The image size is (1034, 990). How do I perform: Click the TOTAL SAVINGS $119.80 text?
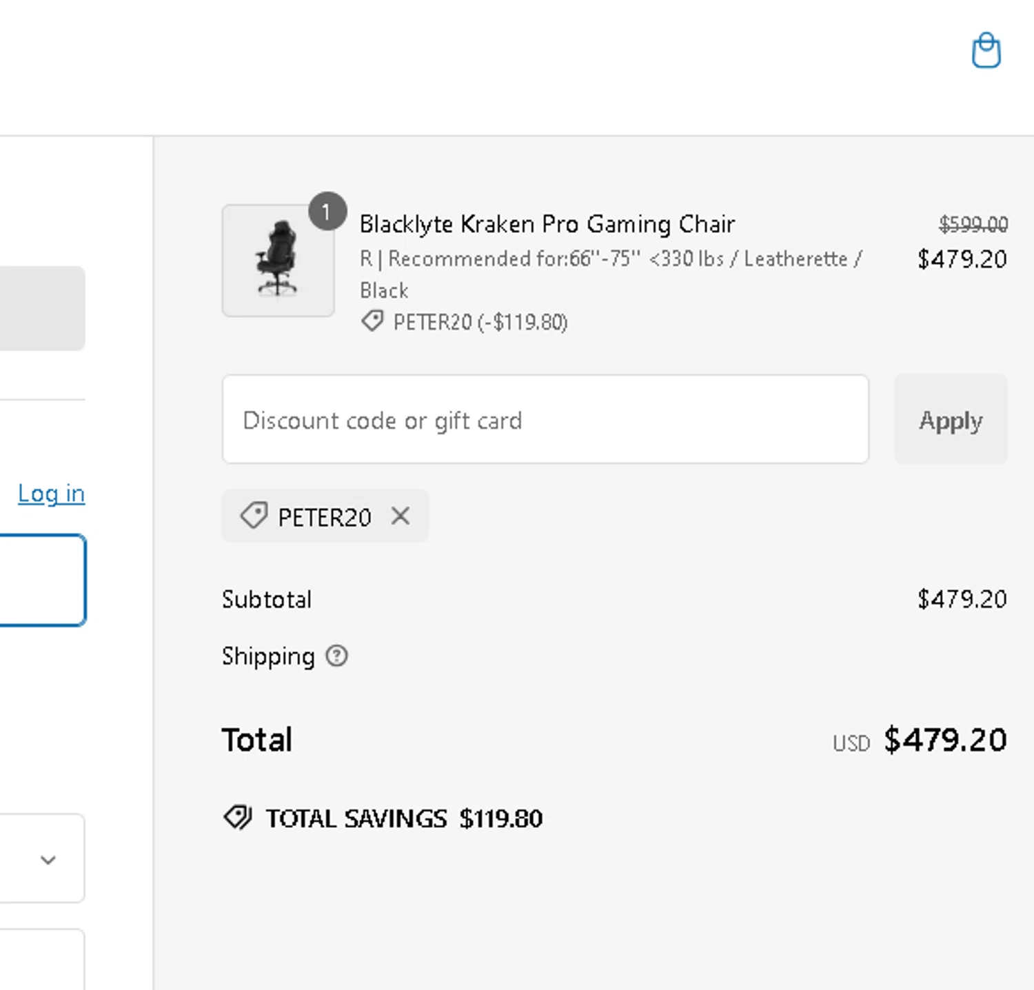405,818
